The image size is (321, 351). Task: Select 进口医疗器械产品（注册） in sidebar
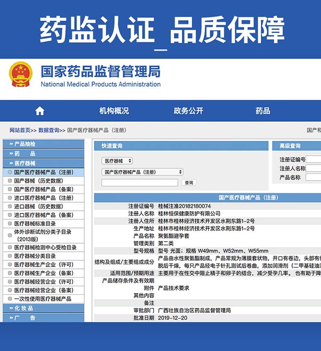coord(44,198)
